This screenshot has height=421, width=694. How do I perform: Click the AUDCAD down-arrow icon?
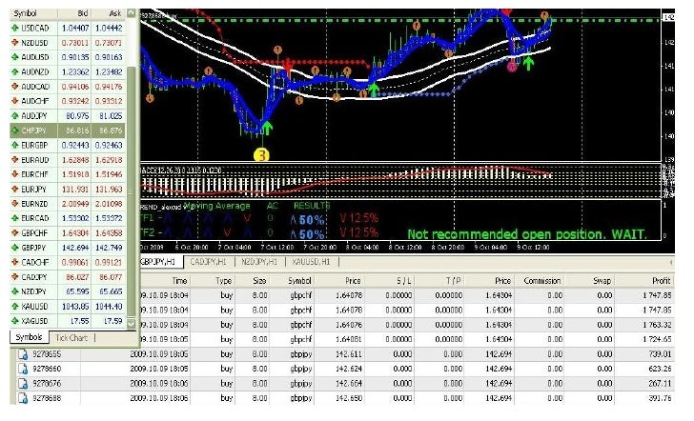click(14, 87)
